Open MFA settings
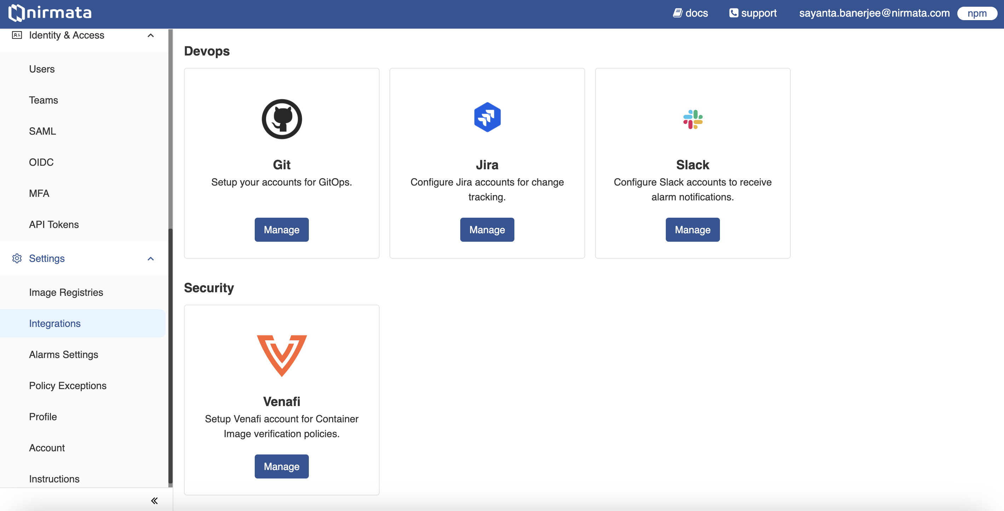The image size is (1004, 511). 39,193
